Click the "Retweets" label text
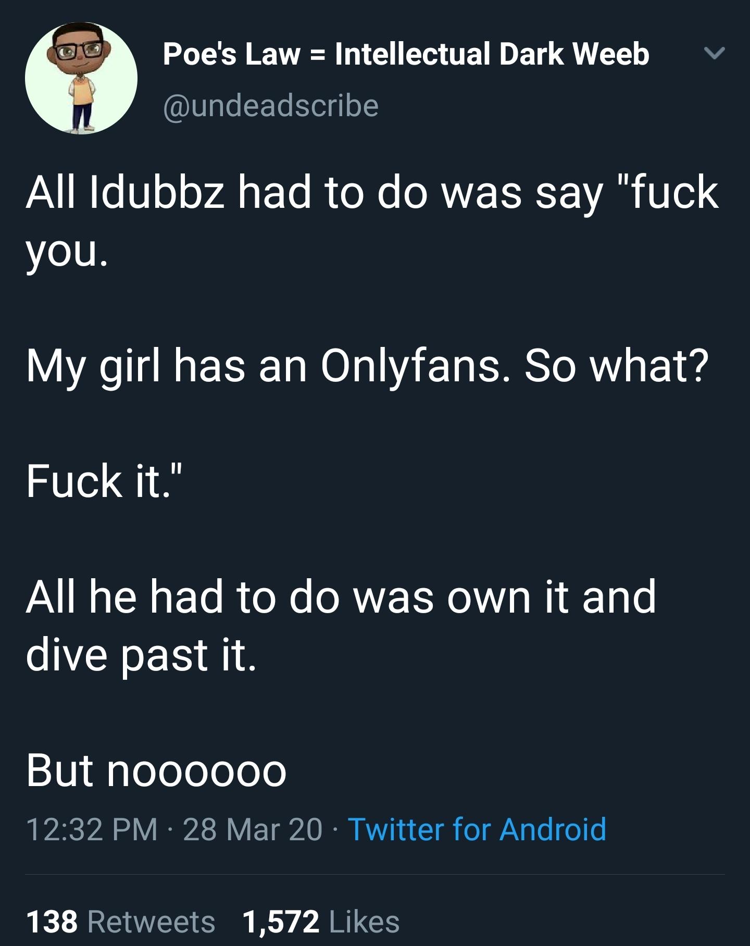Image resolution: width=750 pixels, height=946 pixels. (151, 922)
